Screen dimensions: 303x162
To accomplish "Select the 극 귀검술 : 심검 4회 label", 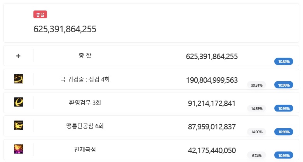I will coord(85,79).
